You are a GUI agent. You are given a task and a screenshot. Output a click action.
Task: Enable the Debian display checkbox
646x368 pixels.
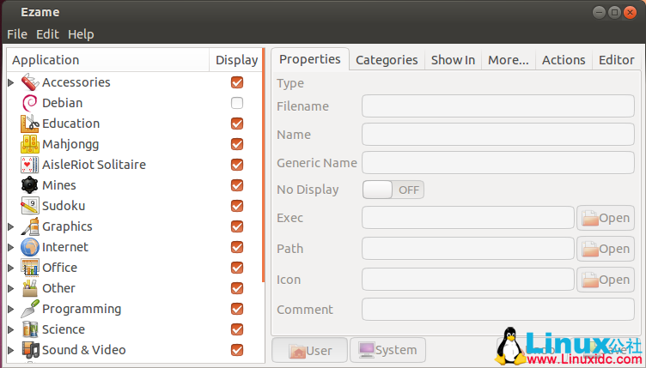tap(236, 103)
